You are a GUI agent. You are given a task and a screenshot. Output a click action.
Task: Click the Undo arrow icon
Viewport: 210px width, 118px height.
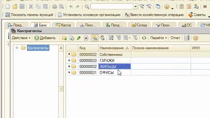pos(71,7)
